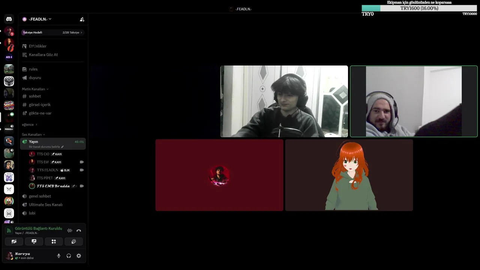Join the lobi voice channel
The width and height of the screenshot is (480, 270).
coord(53,213)
